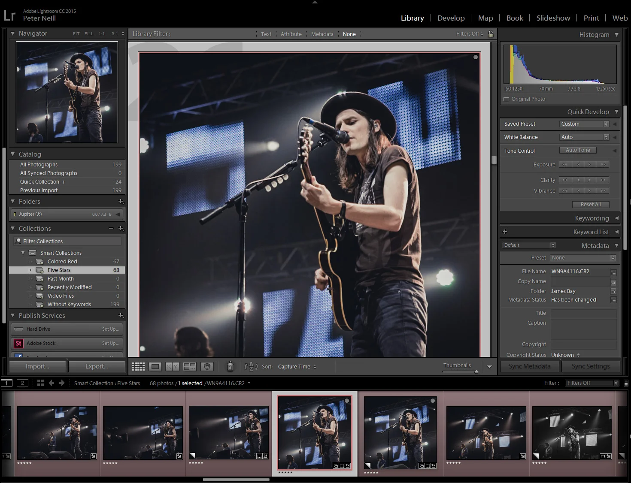
Task: Open People view face icon
Action: [x=207, y=366]
